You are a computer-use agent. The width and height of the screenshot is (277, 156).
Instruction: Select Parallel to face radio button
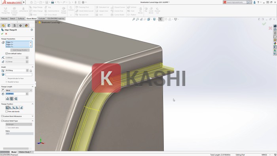pyautogui.click(x=7, y=82)
